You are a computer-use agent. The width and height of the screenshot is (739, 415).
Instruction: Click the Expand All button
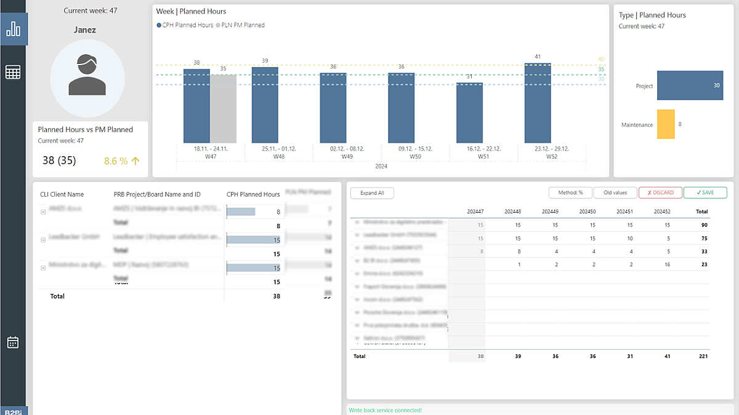click(x=372, y=193)
